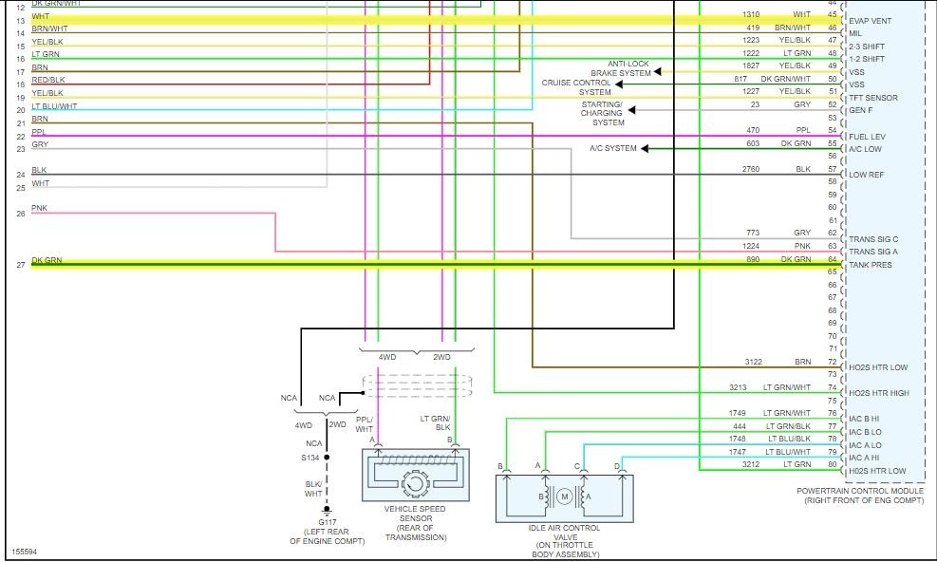Select the FUEL LEV pin label
The height and width of the screenshot is (562, 937).
pyautogui.click(x=867, y=137)
